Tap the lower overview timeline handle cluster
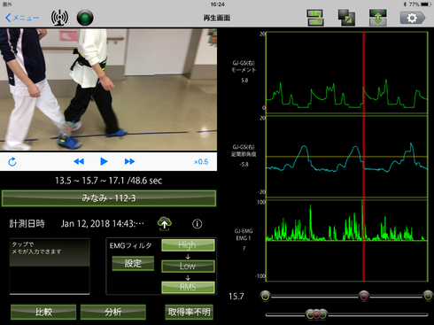The height and width of the screenshot is (325, 434). 316,314
